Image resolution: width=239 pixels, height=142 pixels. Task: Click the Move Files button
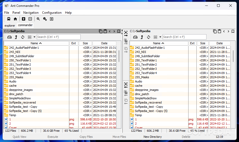(x=119, y=137)
